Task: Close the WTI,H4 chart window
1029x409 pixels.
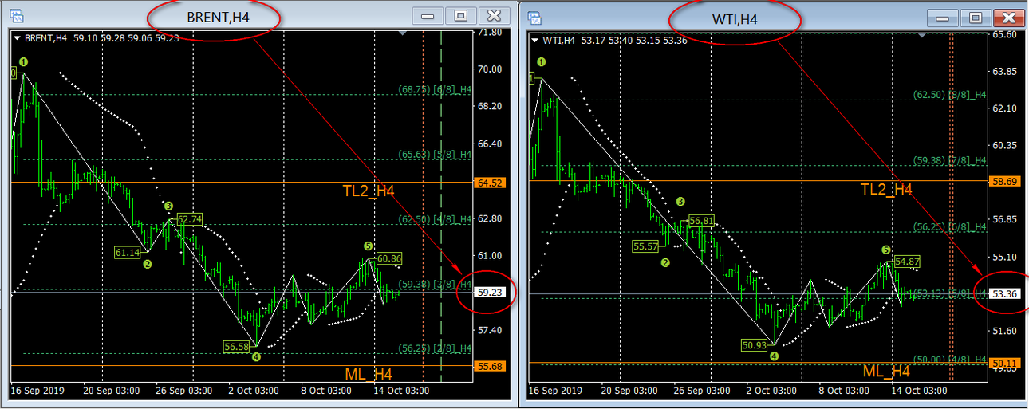Action: (1009, 18)
